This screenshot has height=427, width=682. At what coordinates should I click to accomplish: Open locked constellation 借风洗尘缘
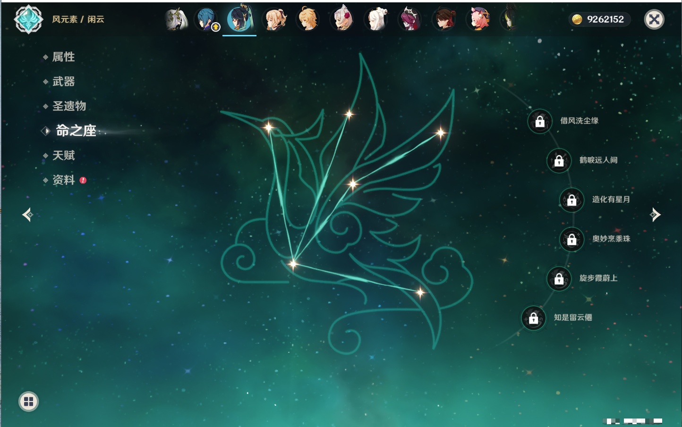[x=540, y=121]
